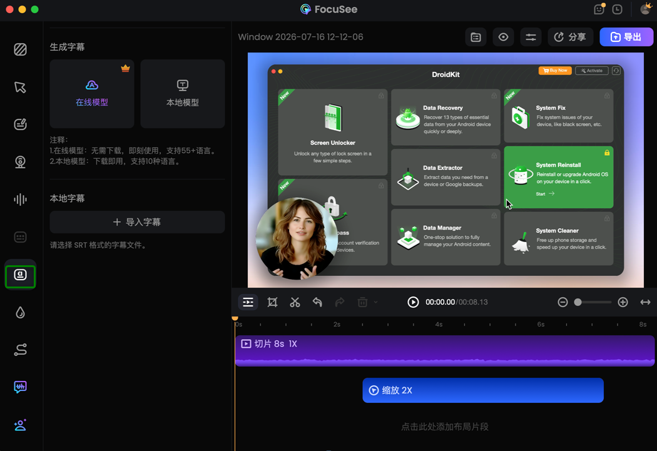The height and width of the screenshot is (451, 657).
Task: Select the 缩放 2X zoom clip
Action: [x=482, y=390]
